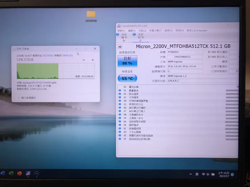The width and height of the screenshot is (250, 187).
Task: Open the volume tray icon
Action: coord(208,175)
